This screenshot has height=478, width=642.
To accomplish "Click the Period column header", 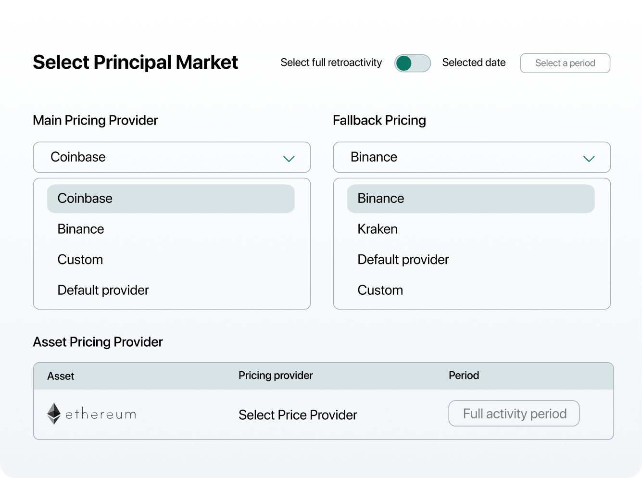I will [464, 376].
